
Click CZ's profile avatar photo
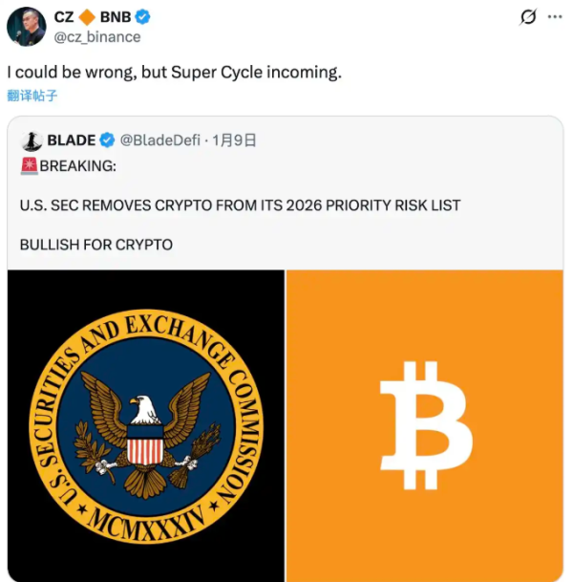pos(27,27)
